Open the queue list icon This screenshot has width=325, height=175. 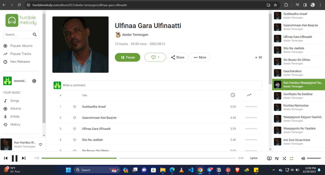pos(277,158)
